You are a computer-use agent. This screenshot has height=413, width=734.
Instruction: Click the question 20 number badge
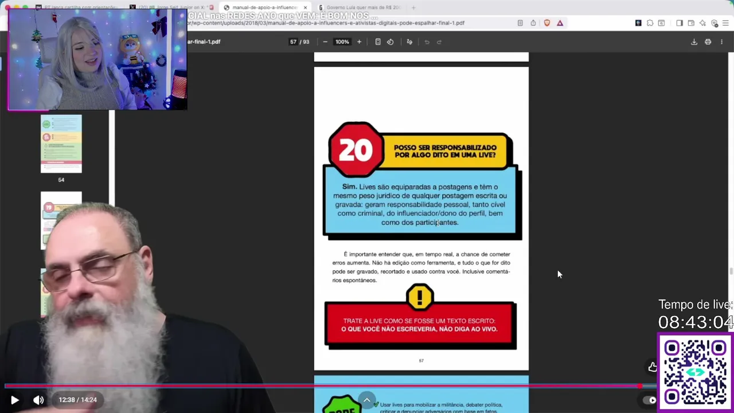pos(356,150)
